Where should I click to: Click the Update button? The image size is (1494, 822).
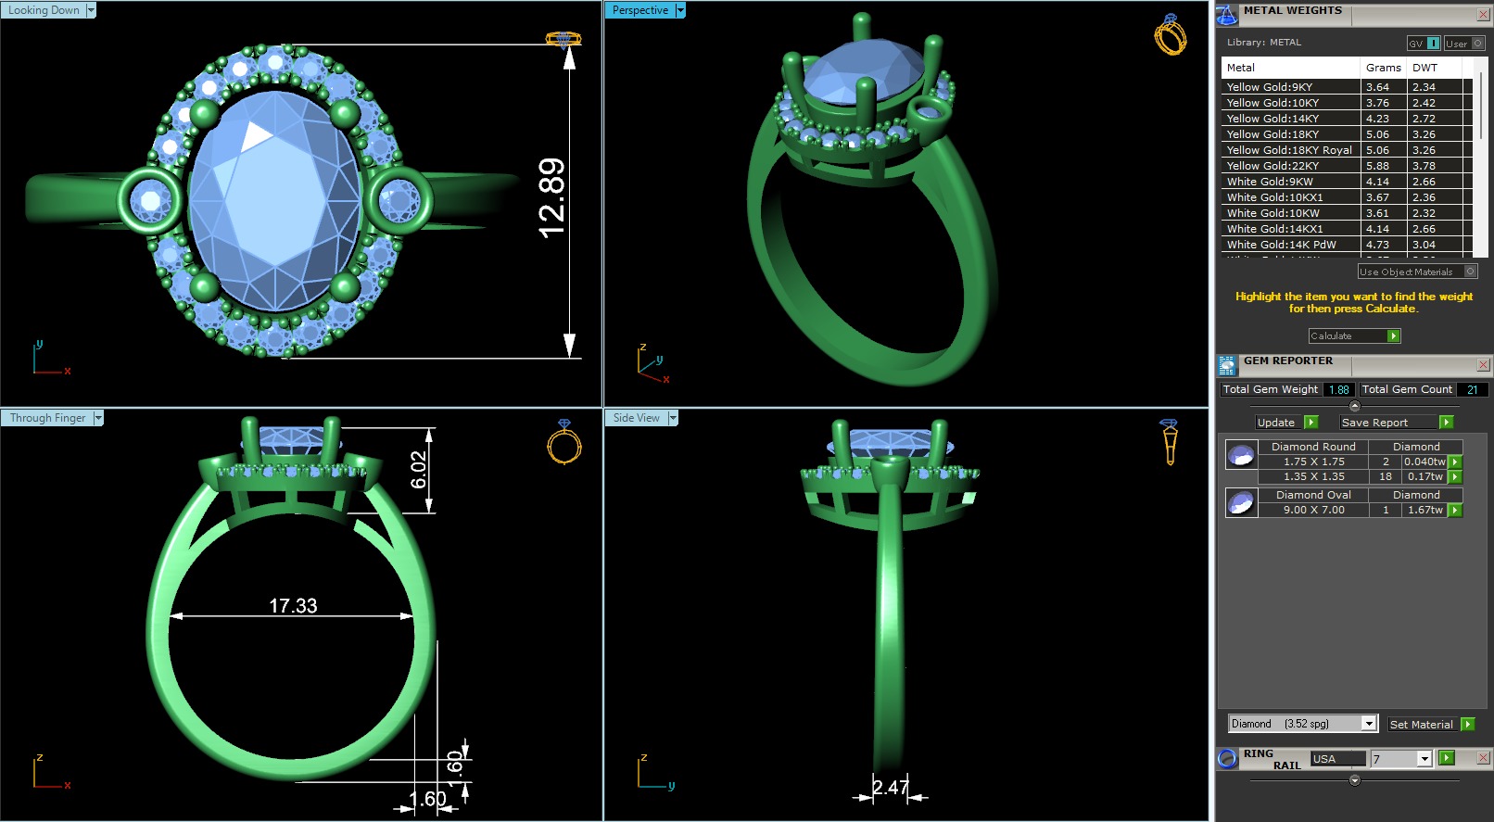point(1277,423)
